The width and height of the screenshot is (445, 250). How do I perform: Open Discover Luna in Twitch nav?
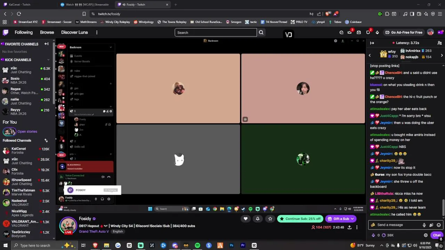74,32
